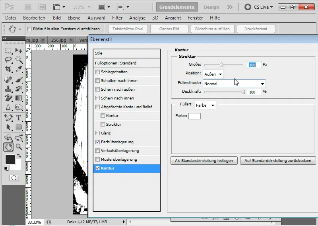Select the Gradient tool
The image size is (318, 226).
coord(19,98)
